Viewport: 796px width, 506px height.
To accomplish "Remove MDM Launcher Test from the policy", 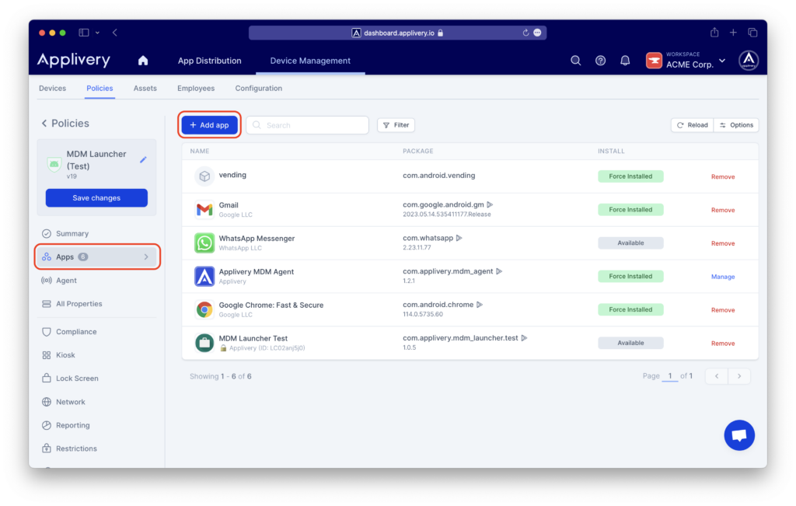I will click(x=723, y=344).
